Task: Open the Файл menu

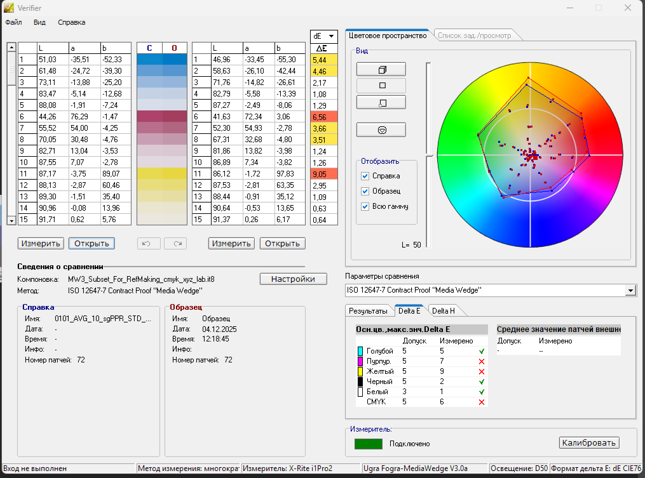Action: (x=13, y=22)
